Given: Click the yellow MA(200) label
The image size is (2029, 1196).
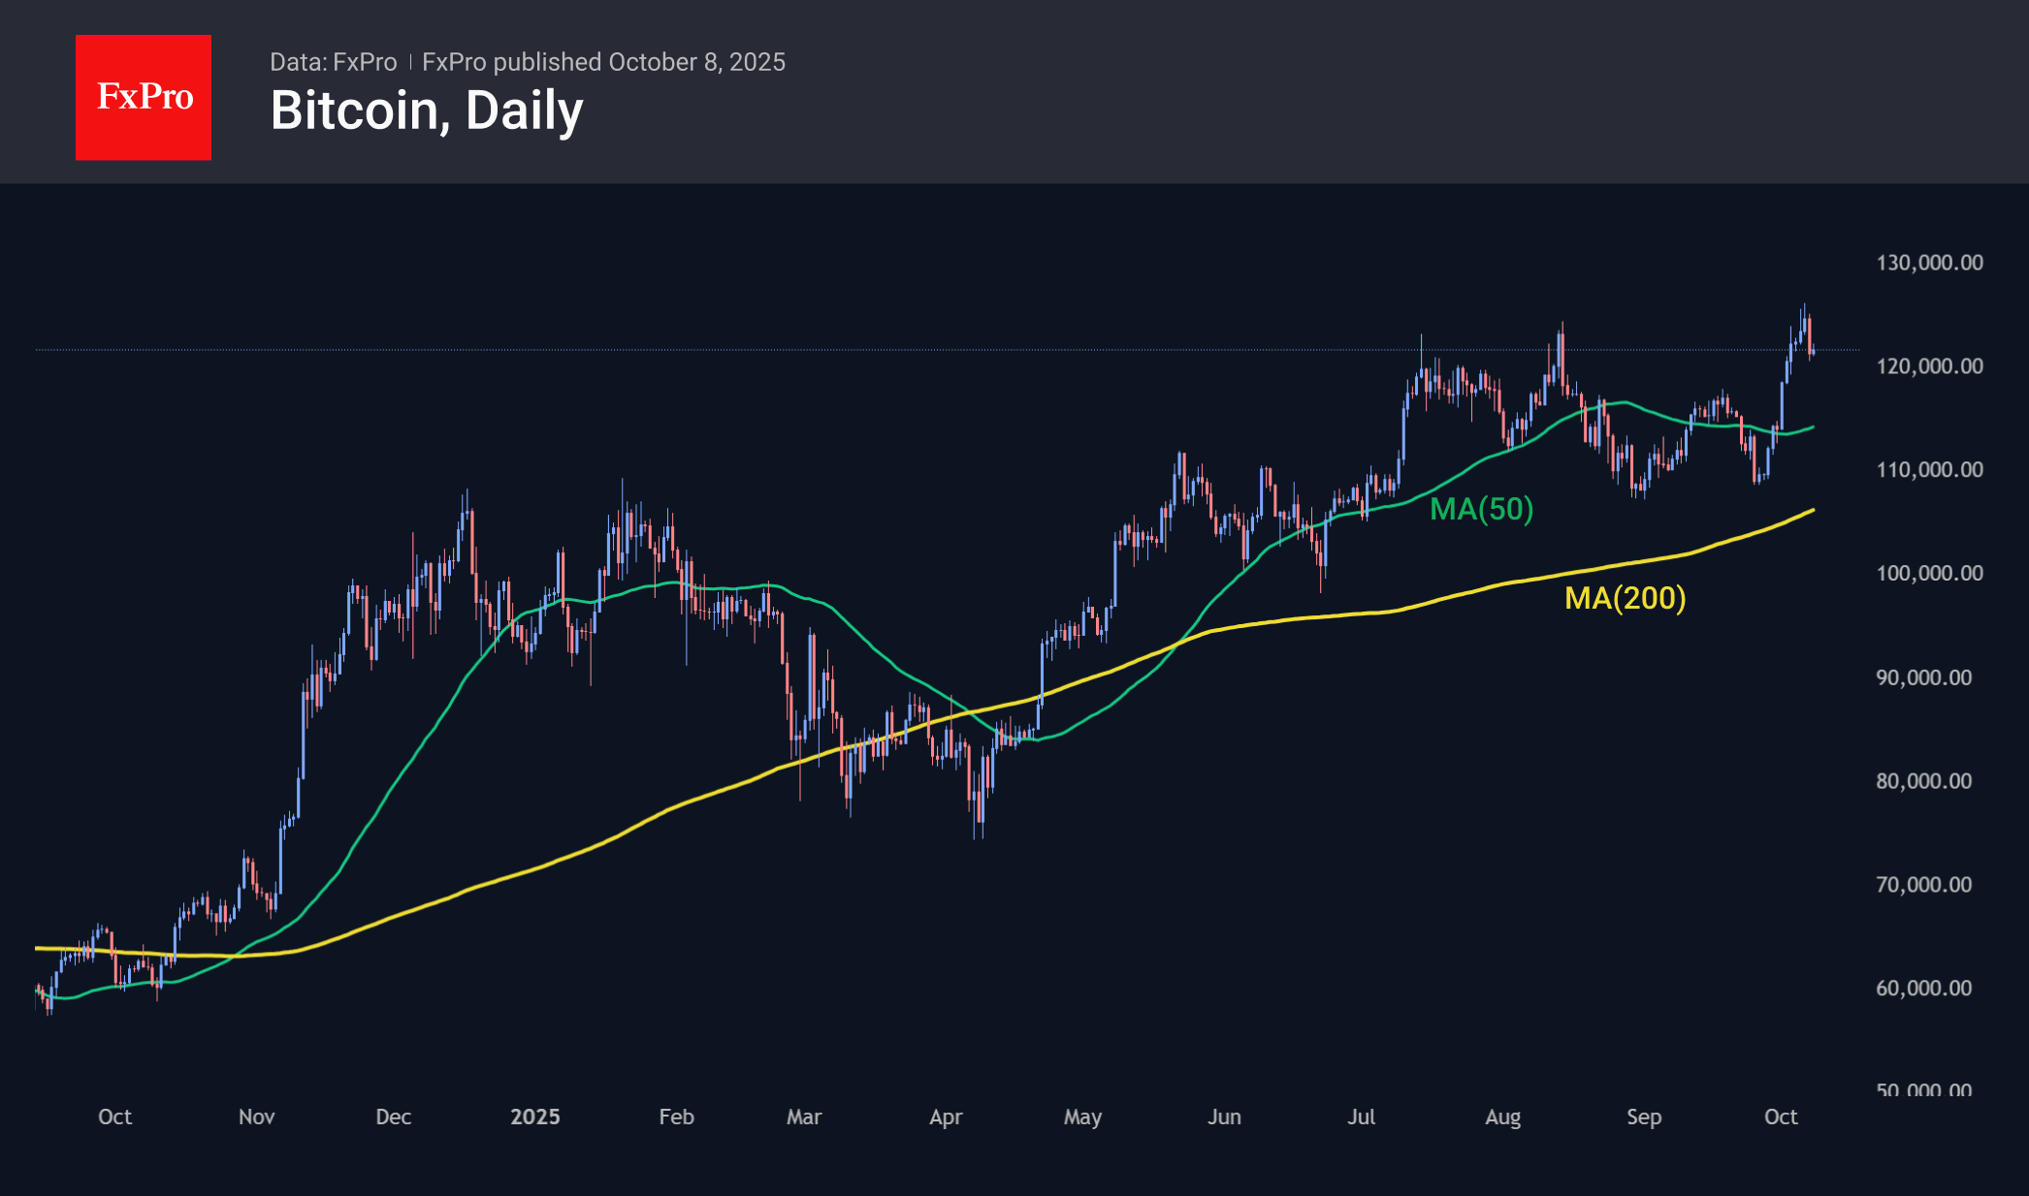Looking at the screenshot, I should click(x=1625, y=598).
